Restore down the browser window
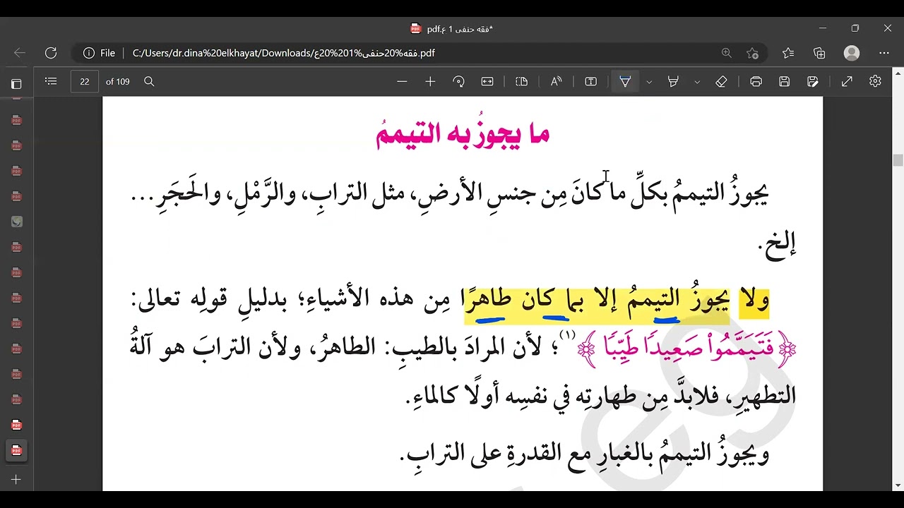 [855, 28]
